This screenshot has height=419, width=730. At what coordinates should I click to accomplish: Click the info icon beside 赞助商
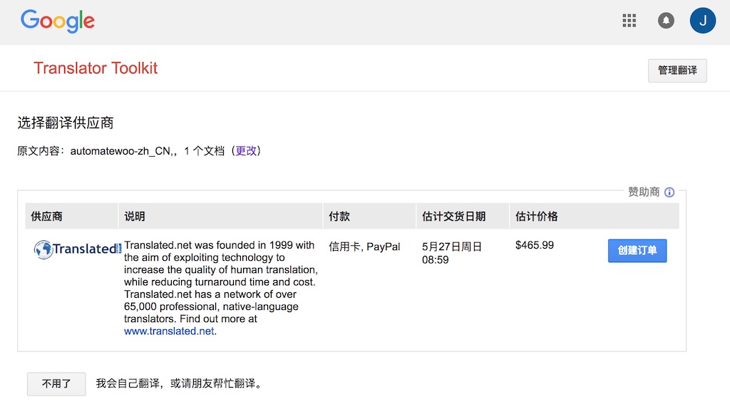point(669,192)
